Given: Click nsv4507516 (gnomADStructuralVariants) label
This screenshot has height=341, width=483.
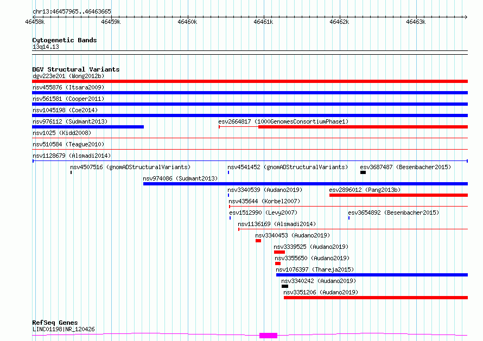Looking at the screenshot, I should click(130, 167).
